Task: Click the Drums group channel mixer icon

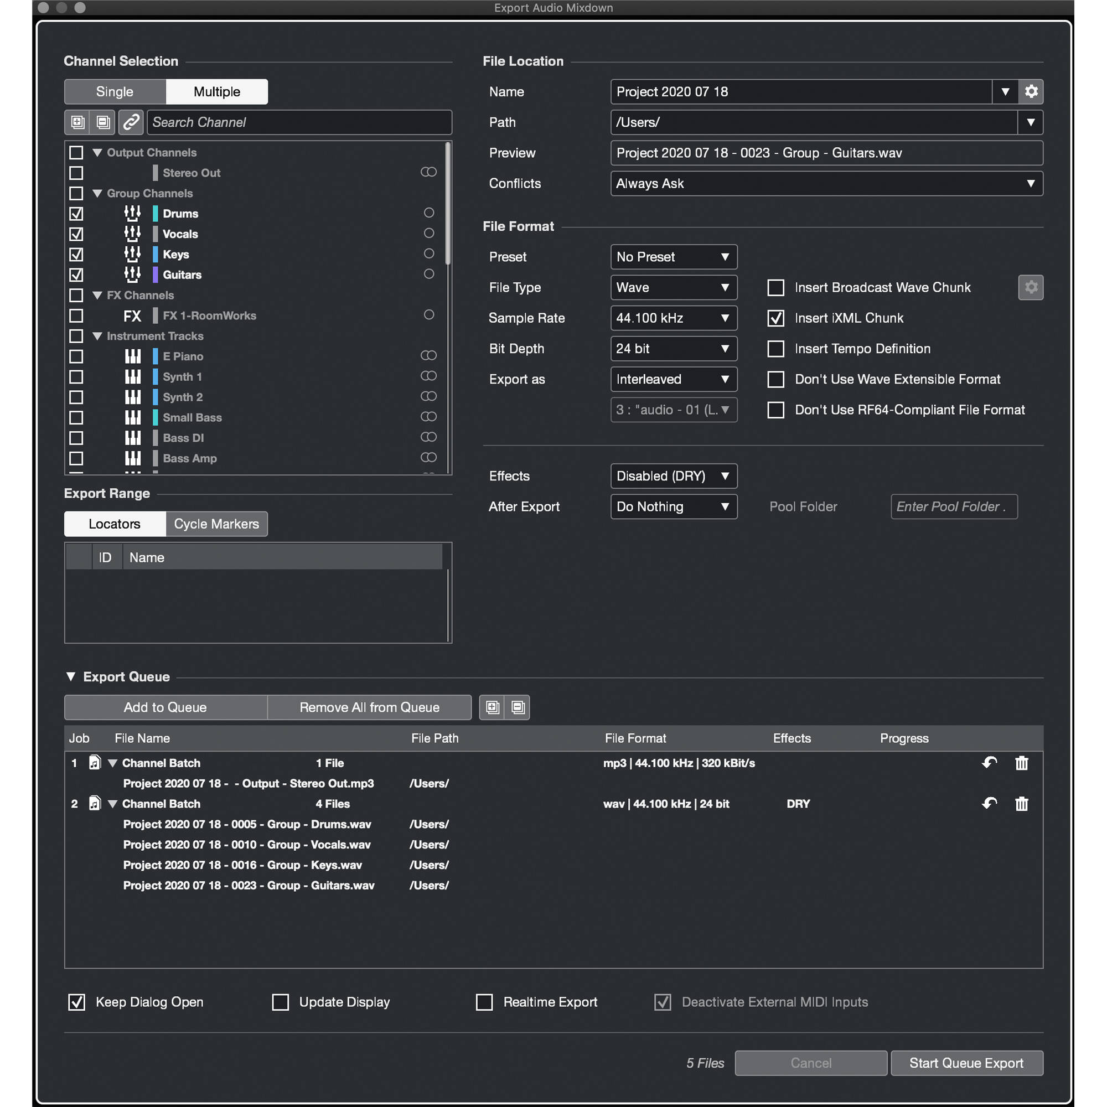Action: click(x=132, y=214)
